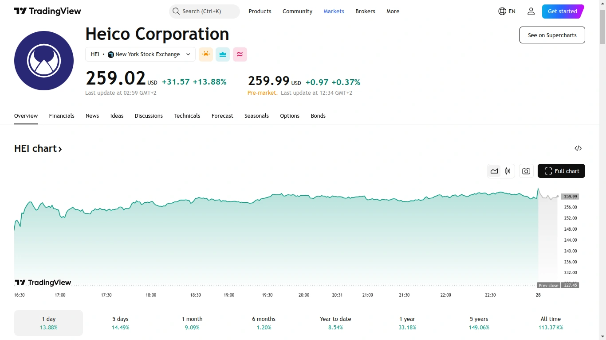Screen dimensions: 606x340
Task: Open the language globe selector
Action: click(x=507, y=12)
